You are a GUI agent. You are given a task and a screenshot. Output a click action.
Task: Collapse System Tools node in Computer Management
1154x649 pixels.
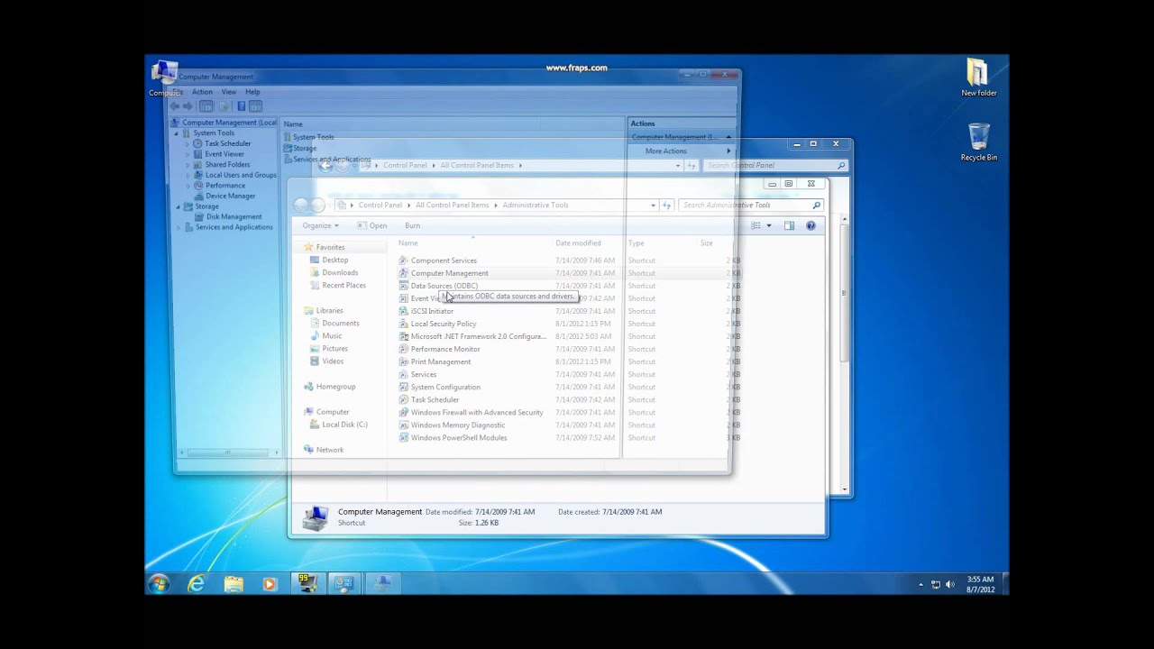[177, 133]
